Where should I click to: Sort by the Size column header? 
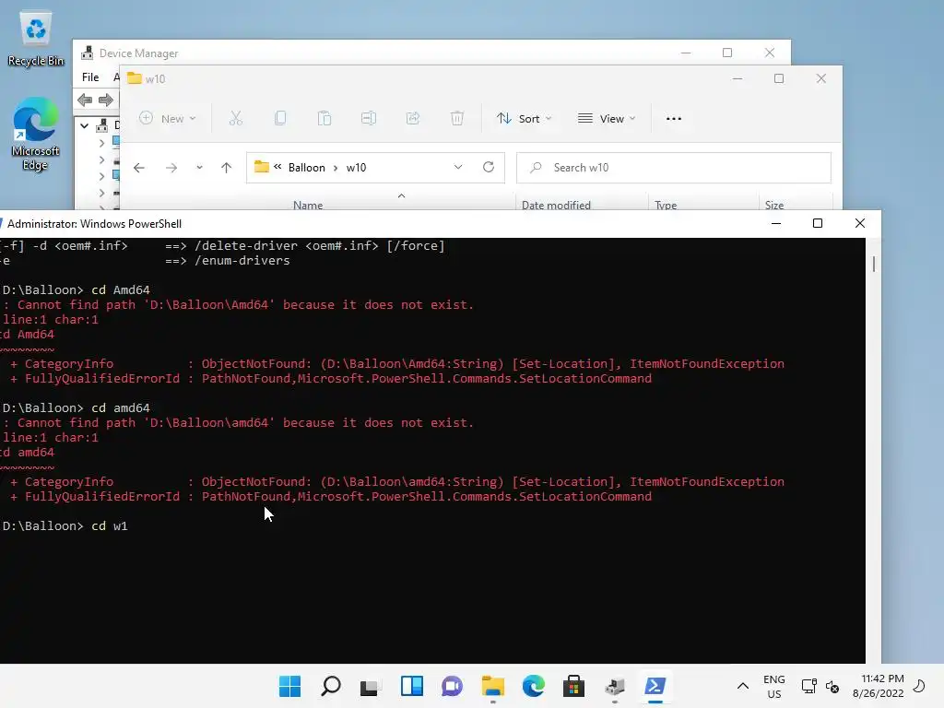coord(774,206)
